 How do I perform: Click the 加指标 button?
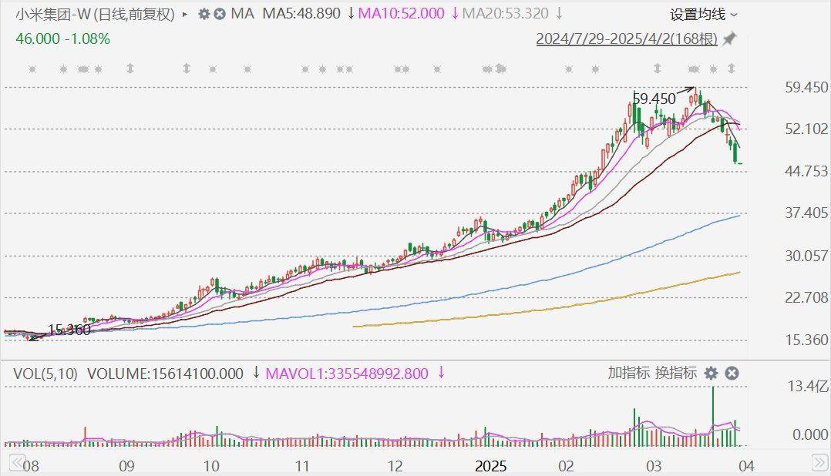click(628, 374)
